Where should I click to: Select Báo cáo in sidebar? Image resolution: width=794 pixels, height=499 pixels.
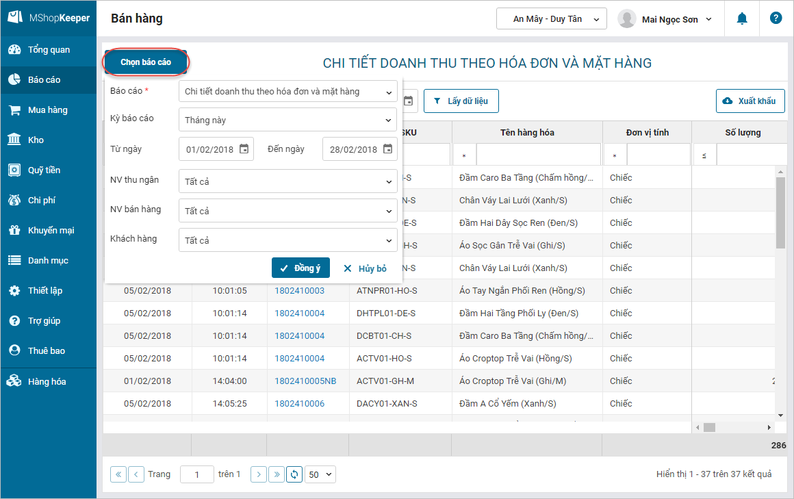pyautogui.click(x=48, y=79)
